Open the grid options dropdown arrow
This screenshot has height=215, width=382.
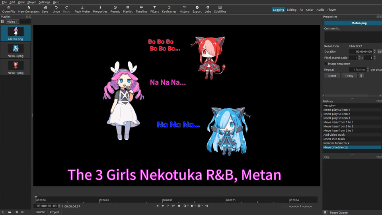coord(202,206)
